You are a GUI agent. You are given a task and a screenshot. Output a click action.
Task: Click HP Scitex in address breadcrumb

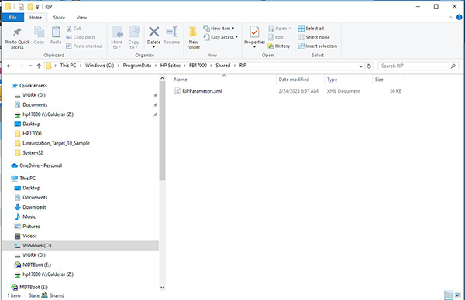pos(170,66)
